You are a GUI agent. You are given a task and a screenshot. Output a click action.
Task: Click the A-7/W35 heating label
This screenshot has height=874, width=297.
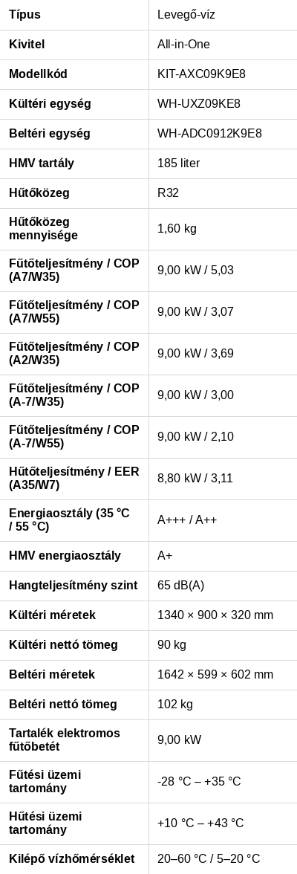click(x=74, y=395)
